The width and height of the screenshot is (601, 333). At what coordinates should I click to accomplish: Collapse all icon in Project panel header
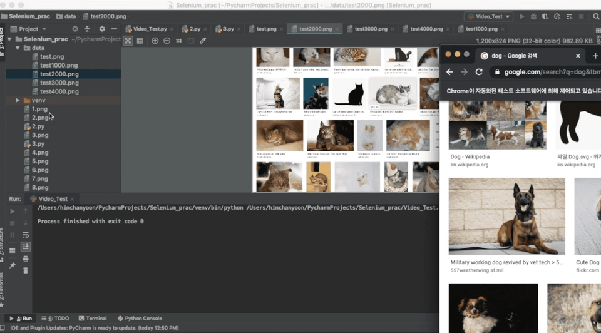[87, 29]
